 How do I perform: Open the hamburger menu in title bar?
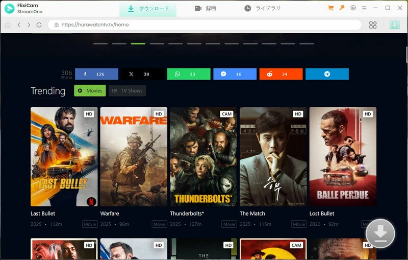[x=364, y=8]
